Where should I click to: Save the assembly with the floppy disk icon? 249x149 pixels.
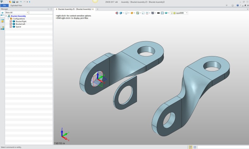[14, 2]
